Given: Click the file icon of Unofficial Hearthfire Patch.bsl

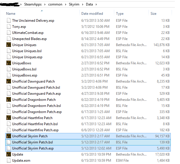Looking at the screenshot, I should point(9,124).
